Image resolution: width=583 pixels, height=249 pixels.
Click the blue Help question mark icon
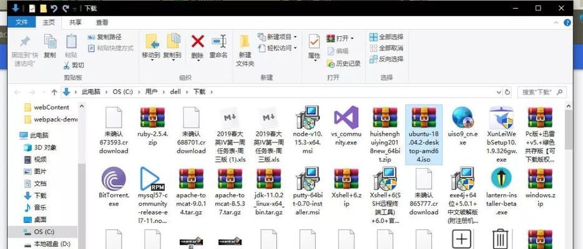567,22
